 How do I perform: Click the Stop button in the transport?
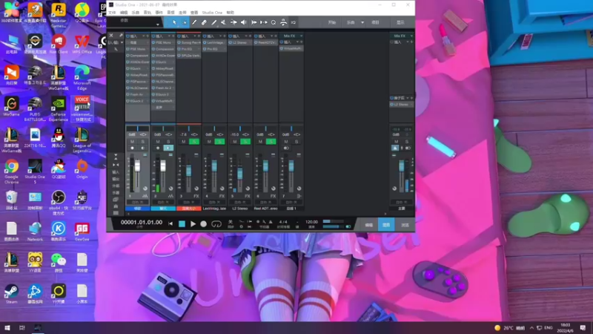182,224
